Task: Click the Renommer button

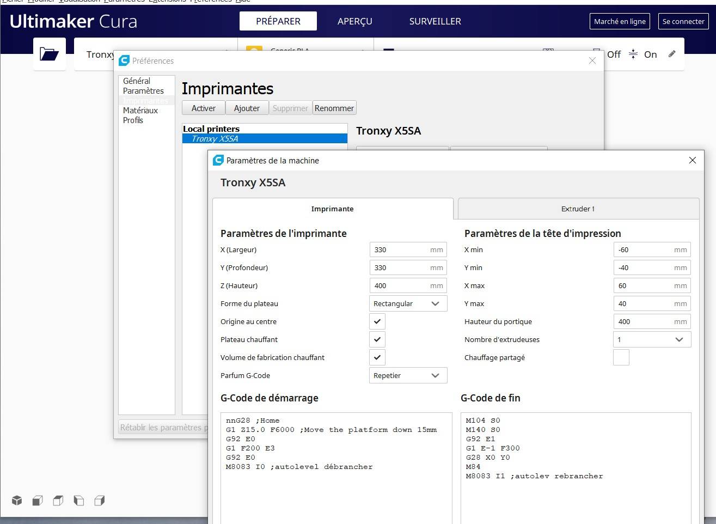Action: 334,108
